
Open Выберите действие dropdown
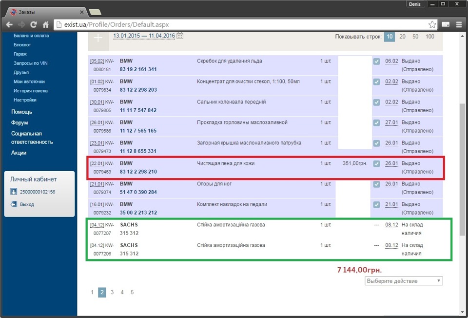(x=404, y=281)
